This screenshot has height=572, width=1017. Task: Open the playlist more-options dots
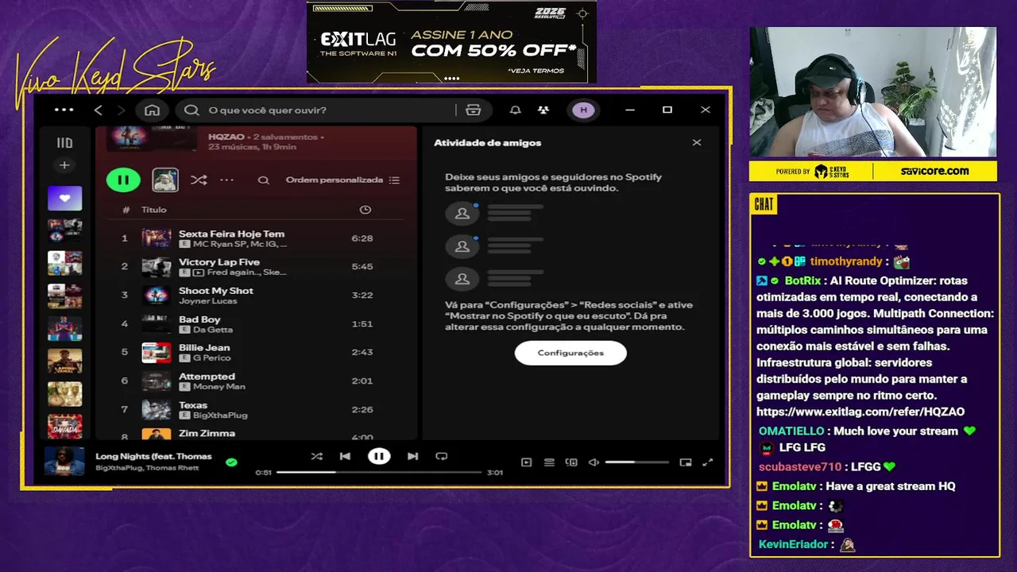coord(227,180)
